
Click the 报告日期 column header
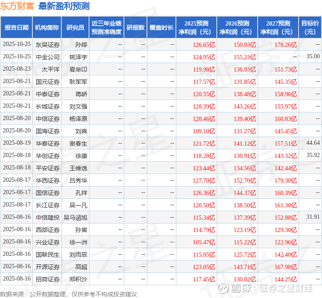(x=17, y=28)
